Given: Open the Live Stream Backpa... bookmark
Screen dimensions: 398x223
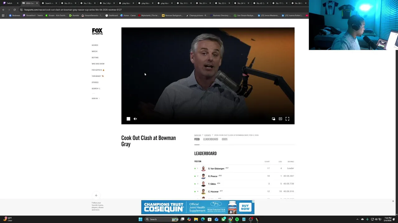Looking at the screenshot, I should 244,15.
